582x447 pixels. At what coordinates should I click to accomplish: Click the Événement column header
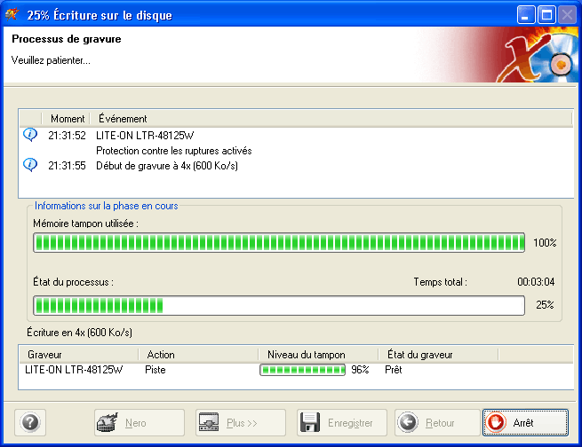pyautogui.click(x=123, y=119)
